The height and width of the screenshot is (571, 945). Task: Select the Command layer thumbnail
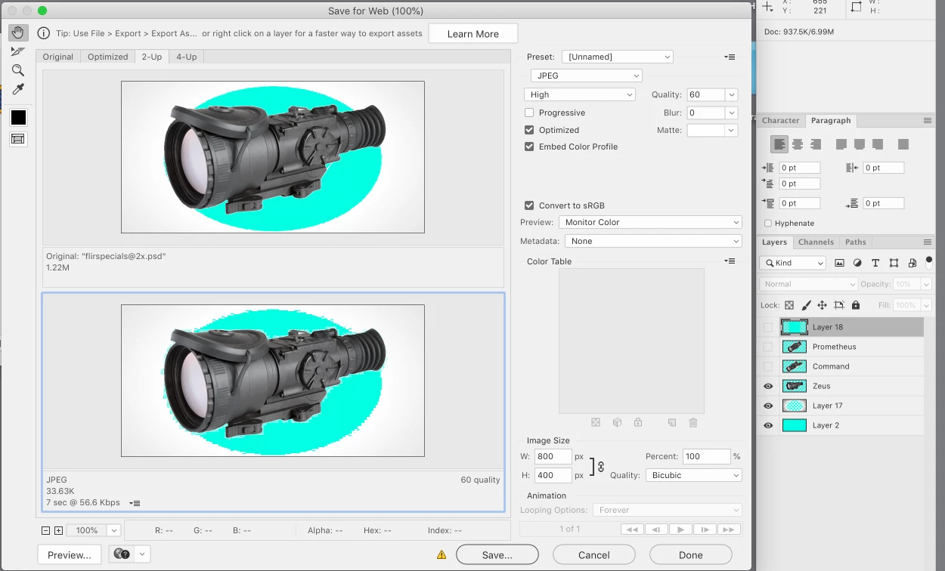click(795, 366)
